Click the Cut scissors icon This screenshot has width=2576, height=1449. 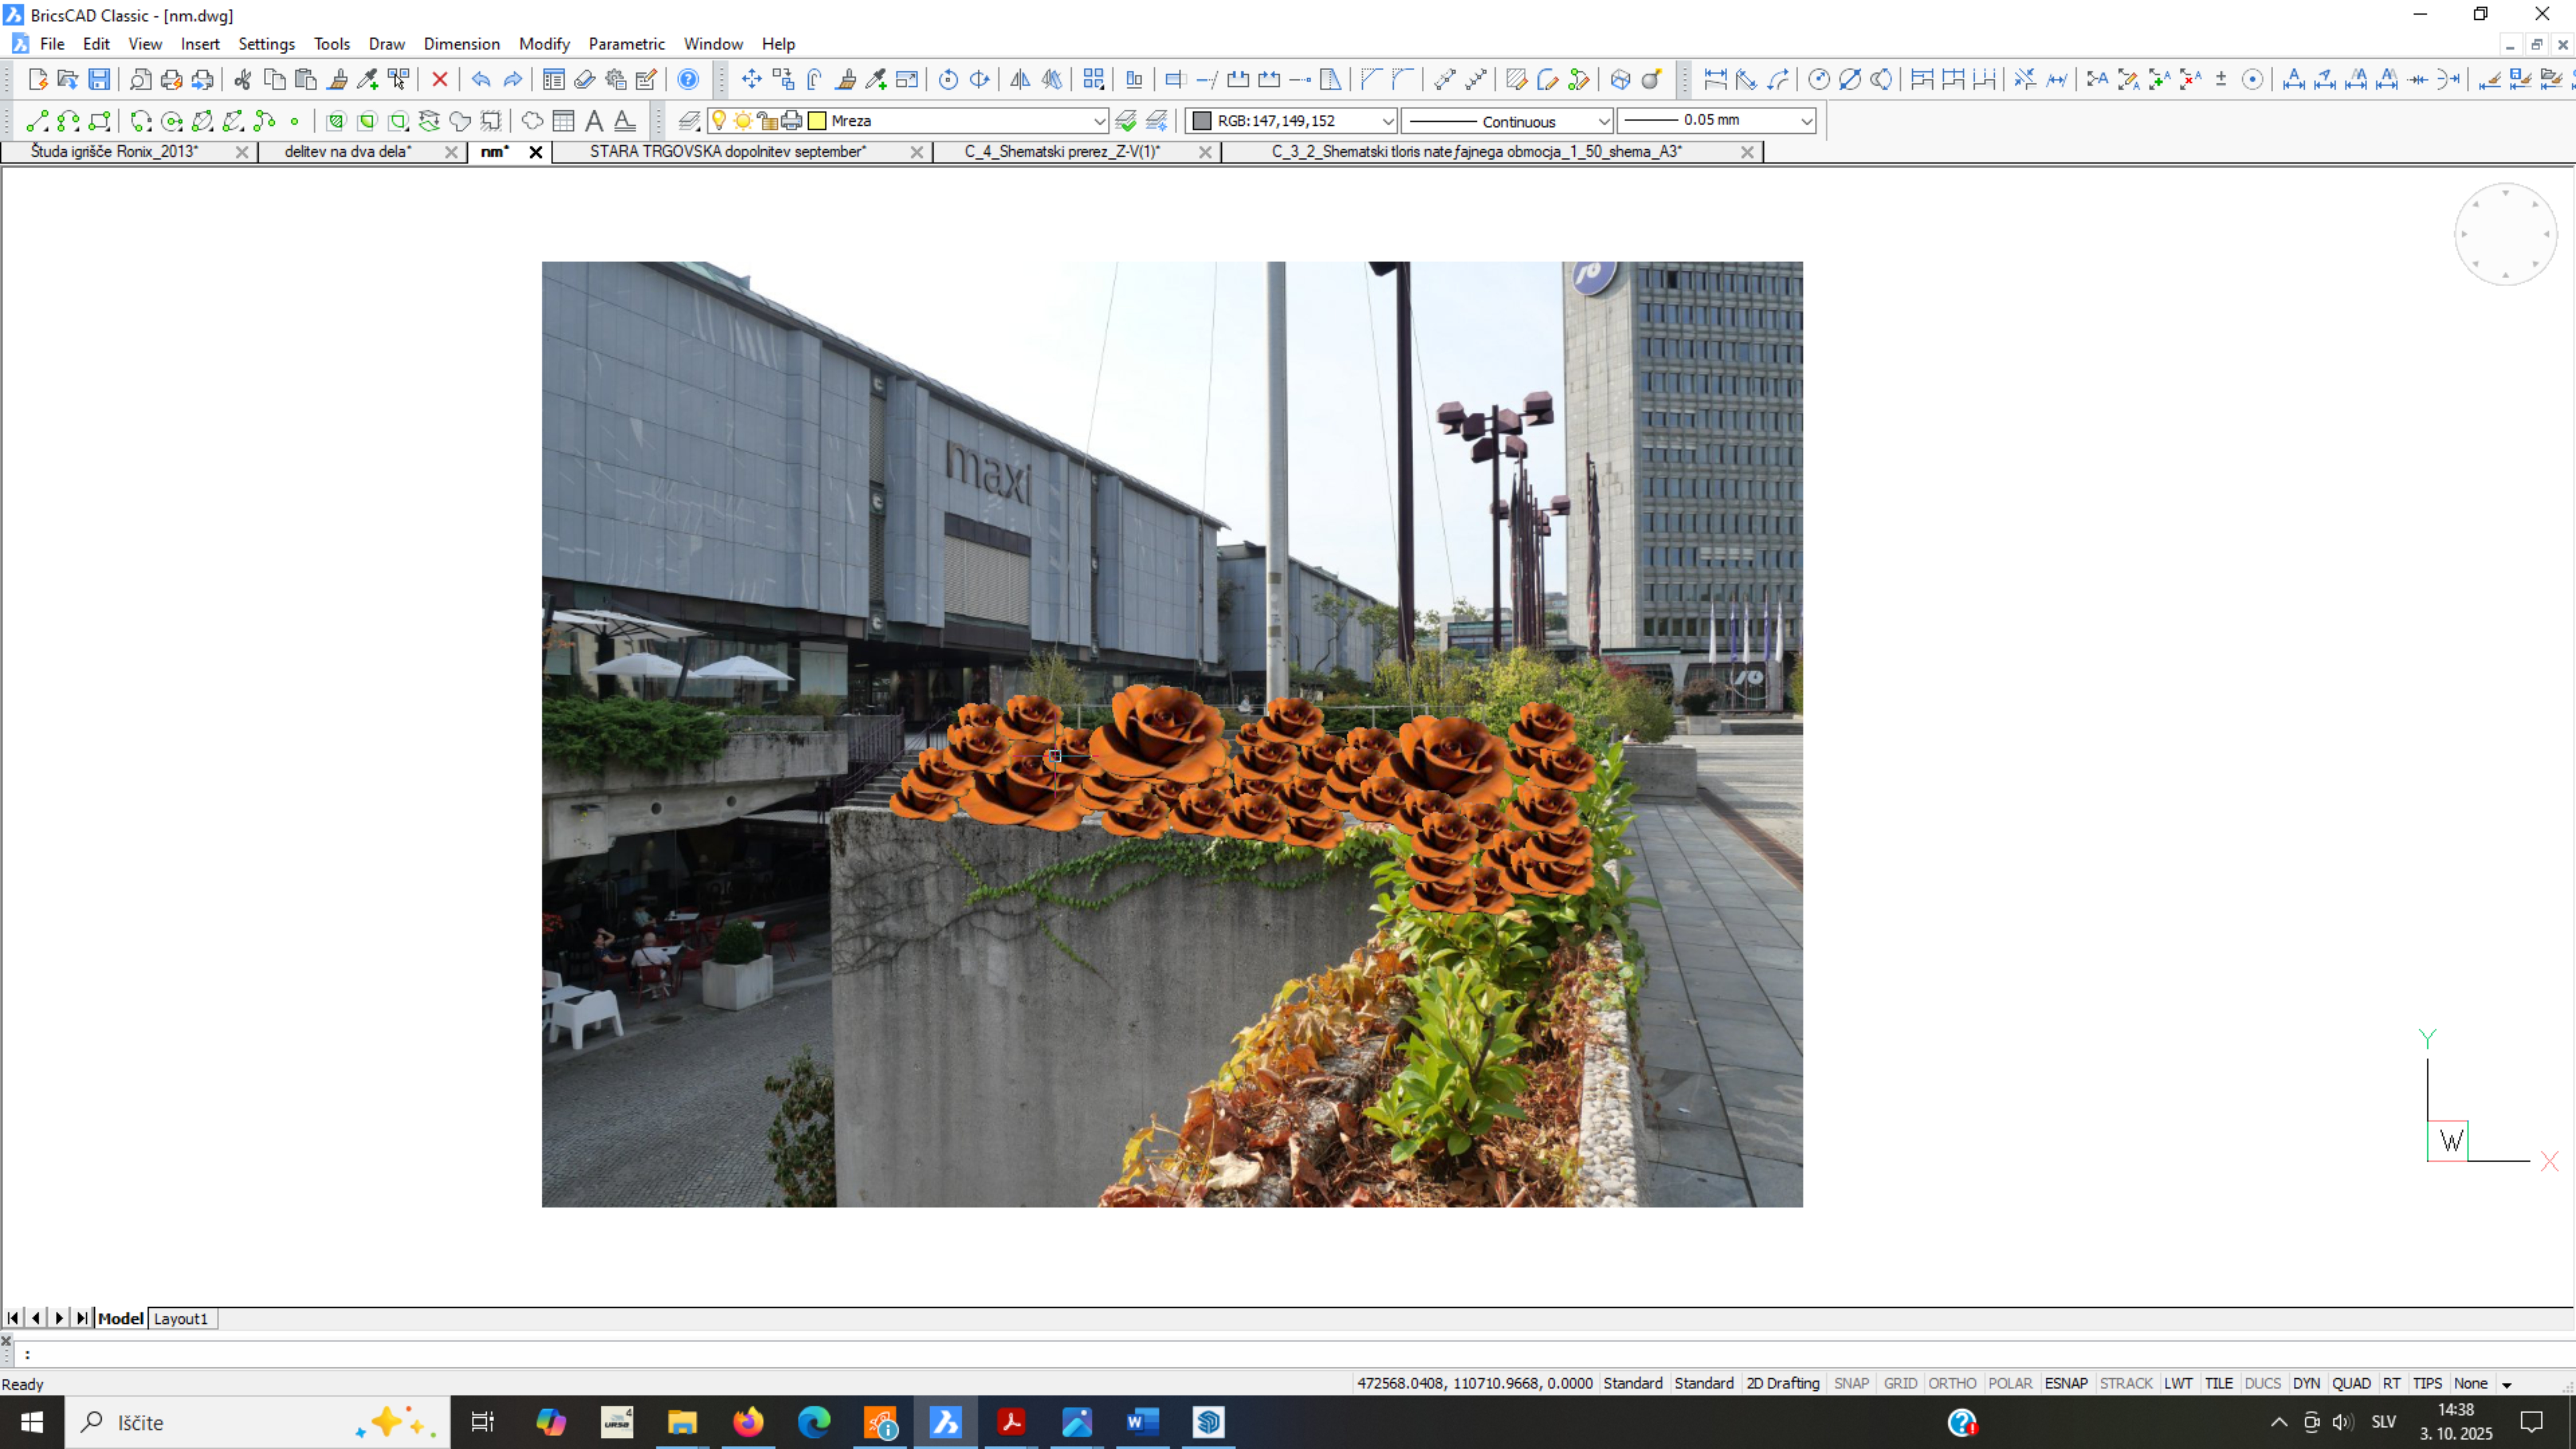click(x=242, y=80)
